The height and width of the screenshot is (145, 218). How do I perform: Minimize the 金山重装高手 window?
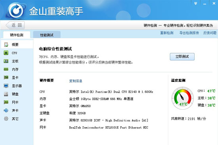(x=205, y=4)
